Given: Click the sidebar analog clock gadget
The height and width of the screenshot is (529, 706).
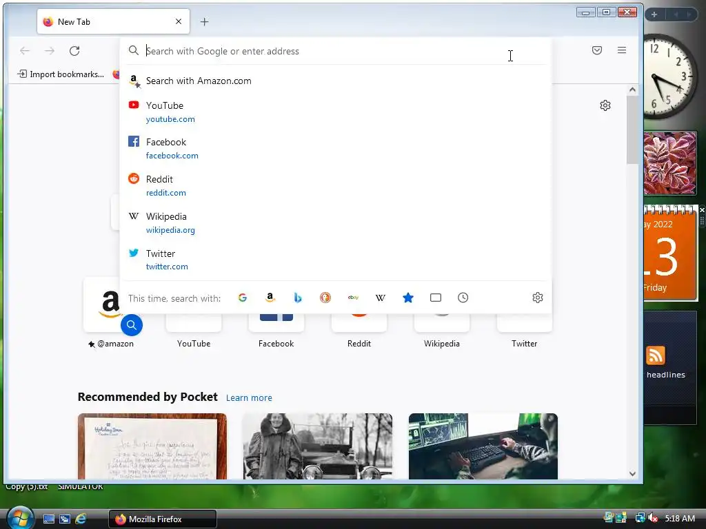Looking at the screenshot, I should click(670, 76).
